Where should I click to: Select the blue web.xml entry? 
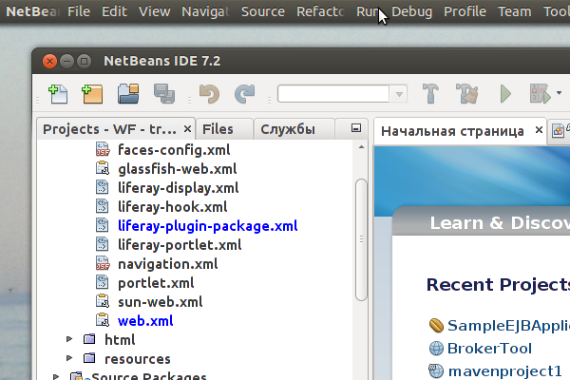(x=145, y=321)
